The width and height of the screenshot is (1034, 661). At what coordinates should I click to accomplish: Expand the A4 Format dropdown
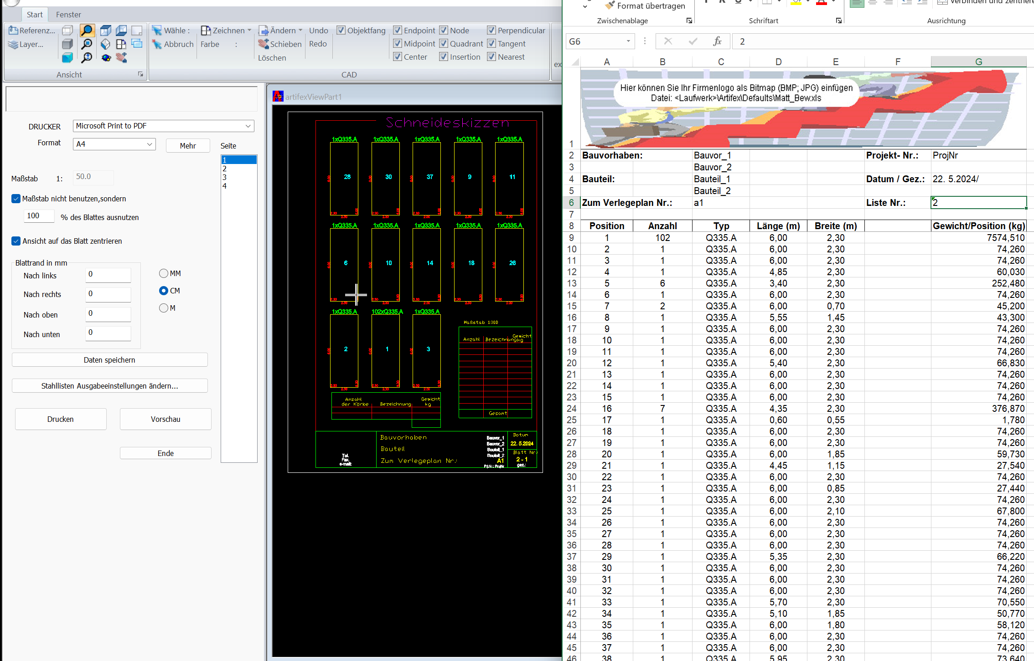[x=149, y=144]
